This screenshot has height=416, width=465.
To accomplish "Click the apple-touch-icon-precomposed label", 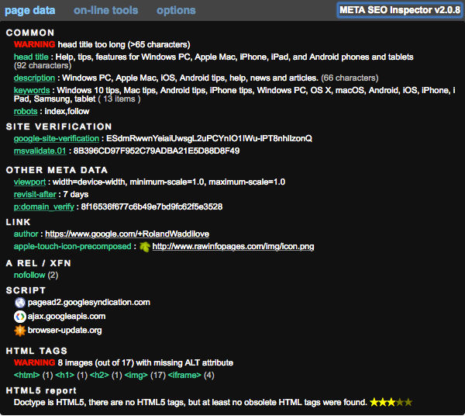I will coord(72,246).
